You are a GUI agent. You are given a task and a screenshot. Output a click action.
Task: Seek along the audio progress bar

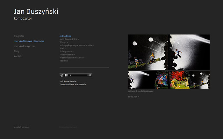78,75
